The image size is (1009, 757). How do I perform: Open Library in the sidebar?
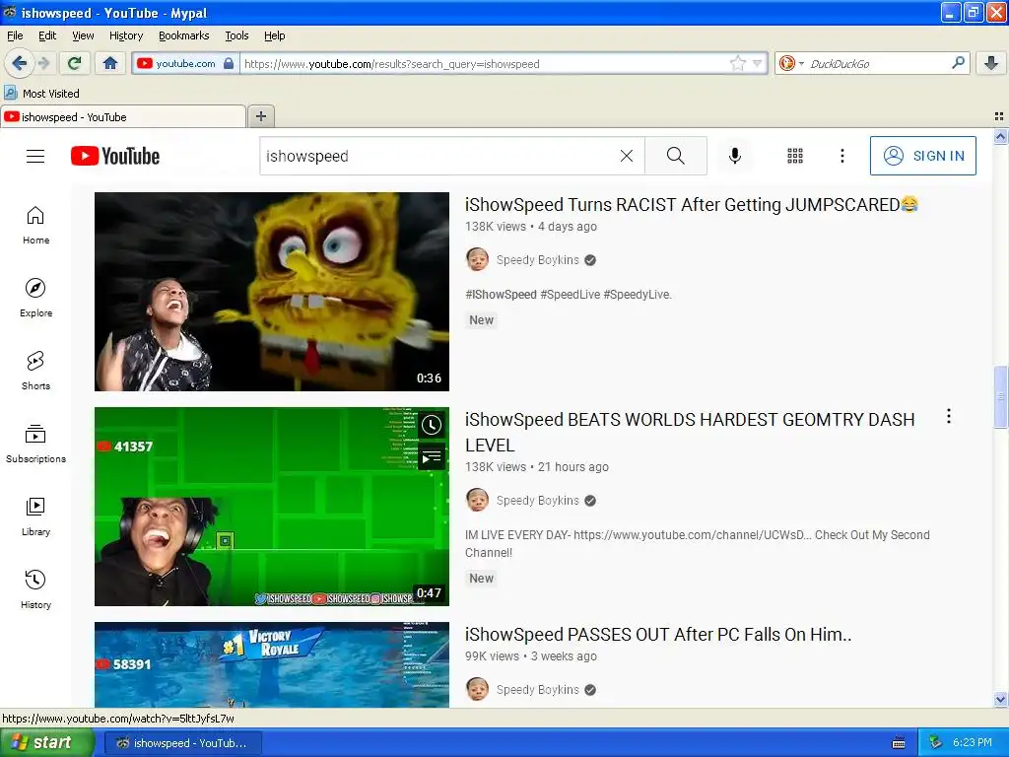(x=36, y=516)
